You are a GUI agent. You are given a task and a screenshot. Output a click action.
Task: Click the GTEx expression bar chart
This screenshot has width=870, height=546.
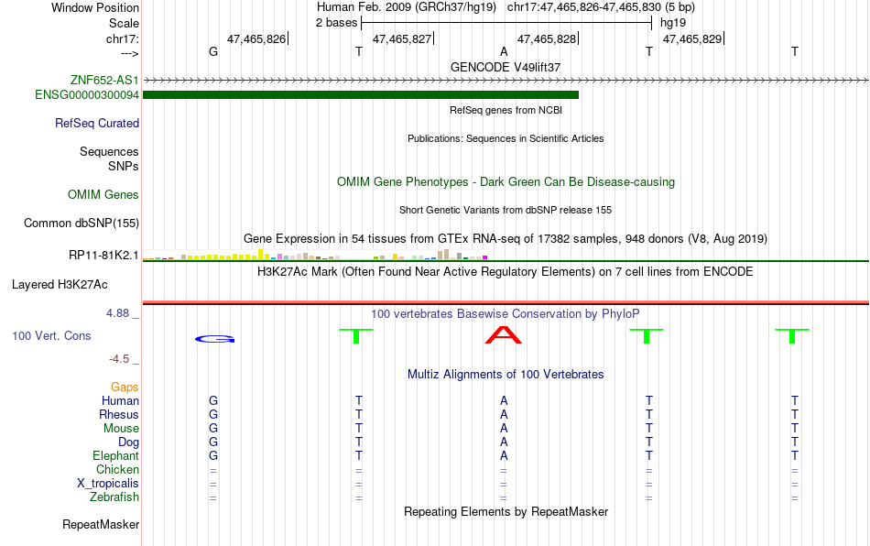tap(315, 255)
